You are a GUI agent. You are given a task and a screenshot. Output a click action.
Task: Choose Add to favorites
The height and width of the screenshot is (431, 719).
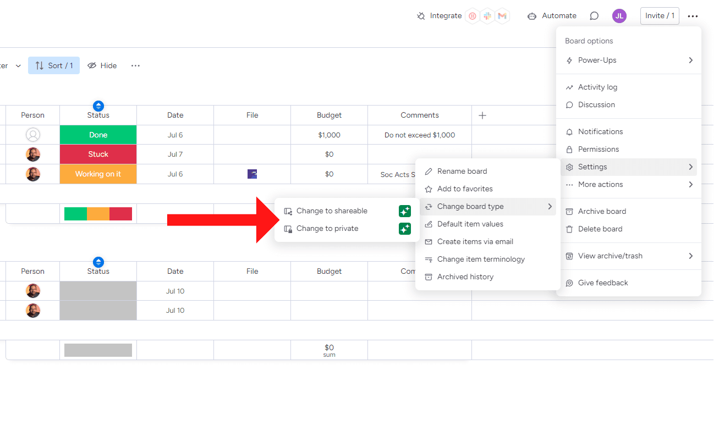click(x=488, y=189)
